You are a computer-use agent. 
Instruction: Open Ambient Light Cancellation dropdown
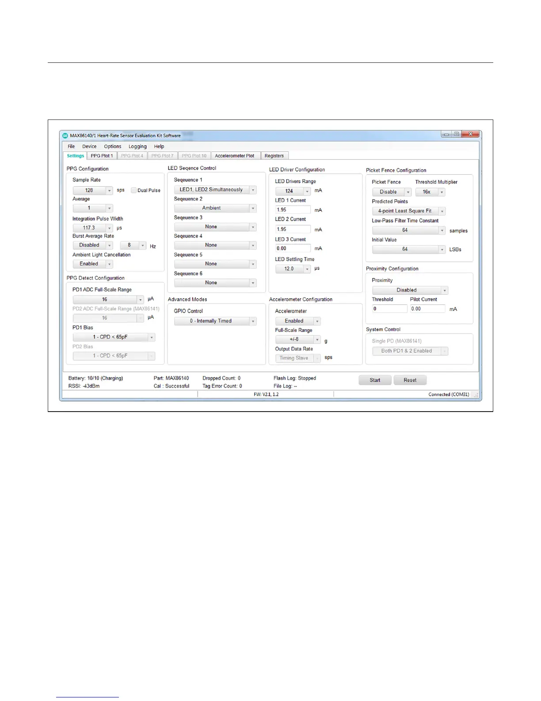coord(93,264)
